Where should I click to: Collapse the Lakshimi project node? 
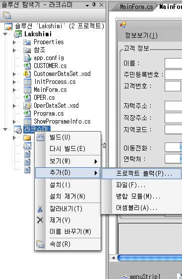point(5,34)
